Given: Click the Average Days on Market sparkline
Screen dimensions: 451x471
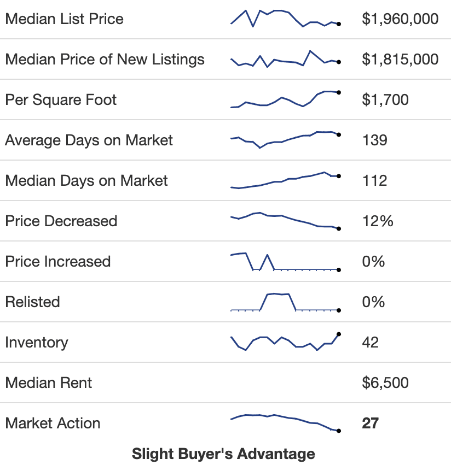Looking at the screenshot, I should [x=285, y=140].
